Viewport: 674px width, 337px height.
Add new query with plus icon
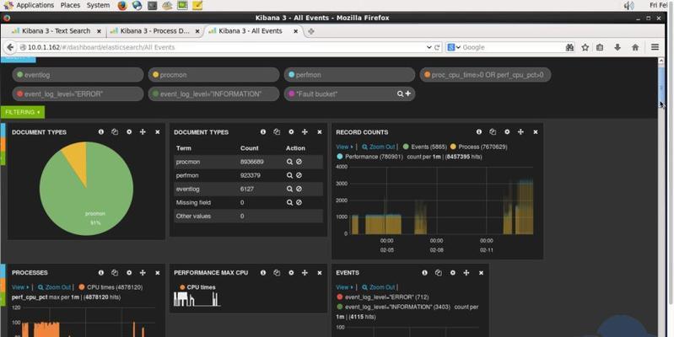407,94
